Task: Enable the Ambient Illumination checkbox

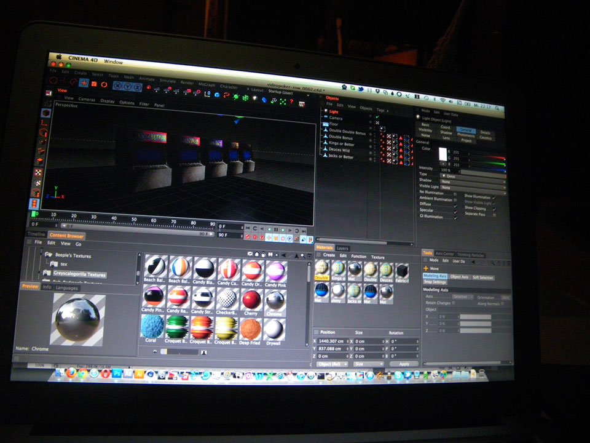Action: pyautogui.click(x=455, y=198)
